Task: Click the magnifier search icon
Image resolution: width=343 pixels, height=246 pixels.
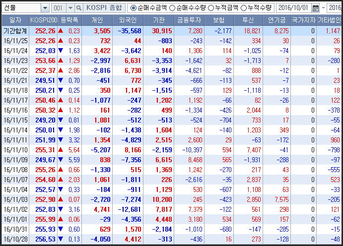Action: pyautogui.click(x=78, y=8)
